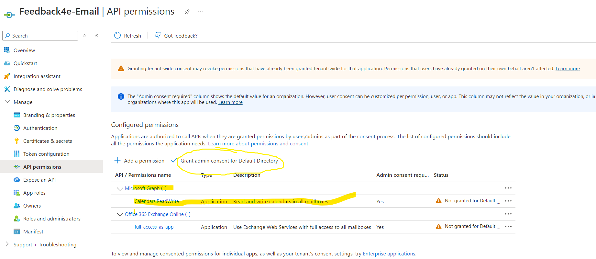596x259 pixels.
Task: Open the Microsoft Graph (1) API link
Action: point(146,188)
